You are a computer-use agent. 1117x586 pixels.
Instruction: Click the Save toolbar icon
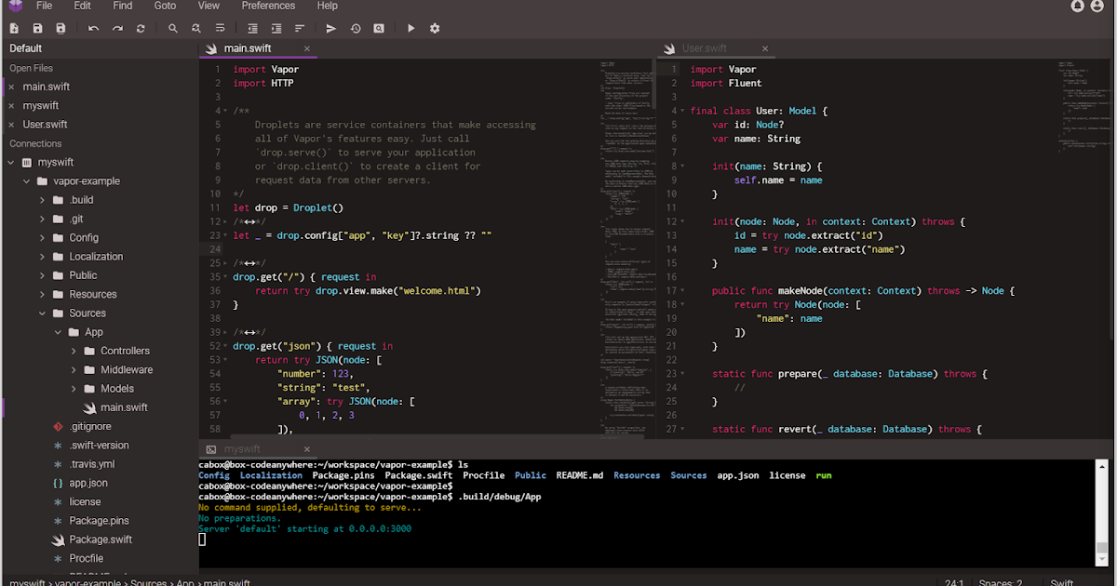[37, 29]
